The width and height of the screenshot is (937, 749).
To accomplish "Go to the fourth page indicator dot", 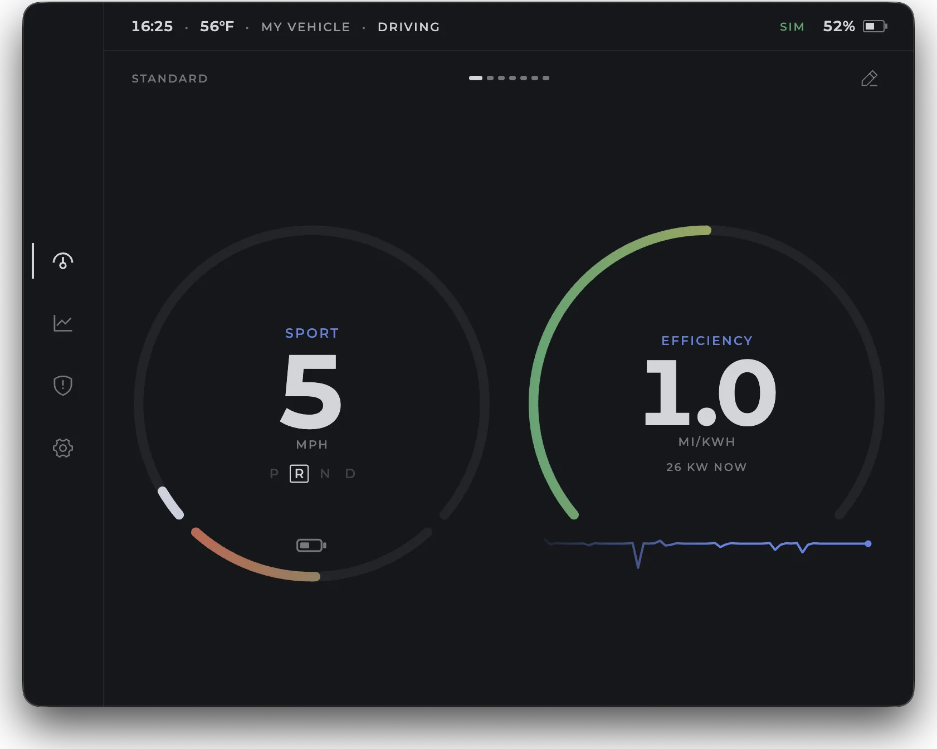I will coord(513,78).
